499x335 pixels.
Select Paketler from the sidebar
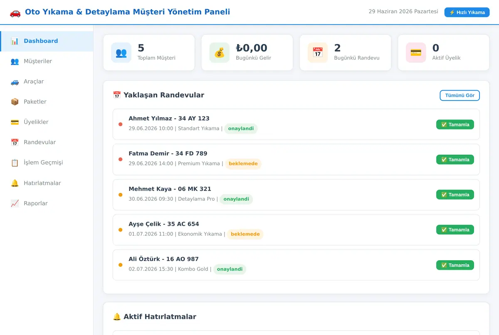coord(47,102)
